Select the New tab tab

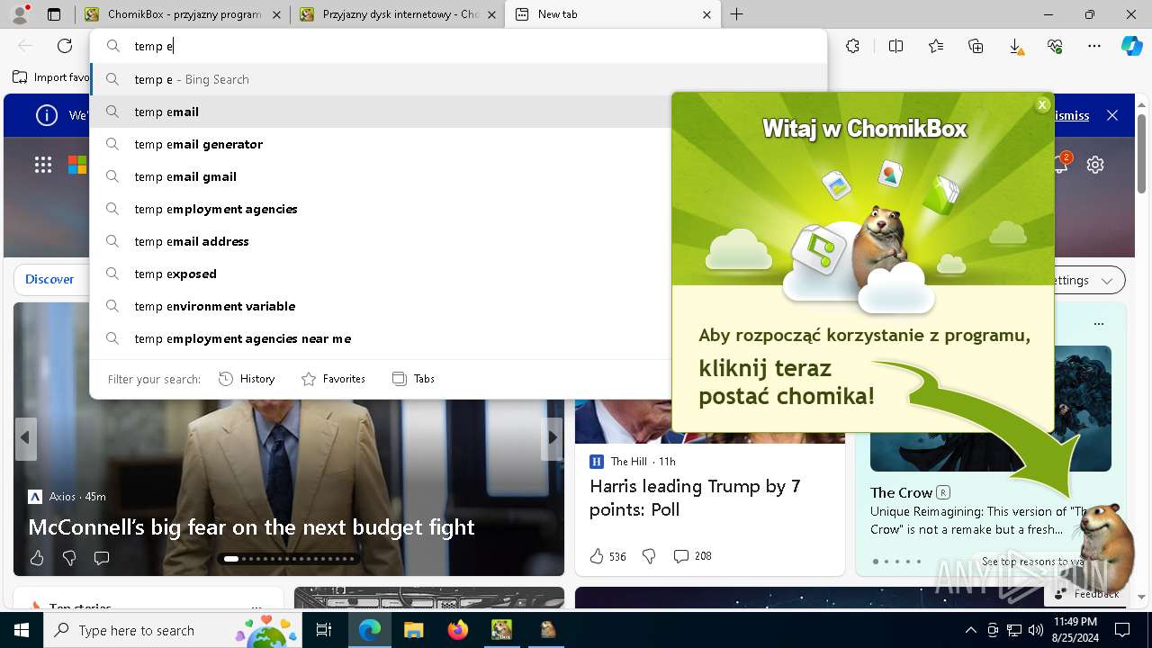click(x=612, y=14)
